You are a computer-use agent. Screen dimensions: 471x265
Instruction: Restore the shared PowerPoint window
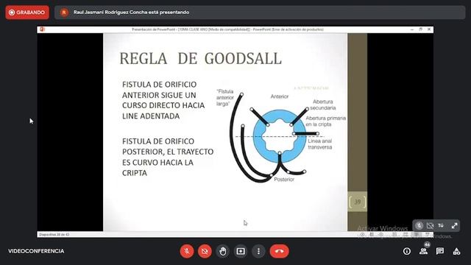tap(420, 29)
